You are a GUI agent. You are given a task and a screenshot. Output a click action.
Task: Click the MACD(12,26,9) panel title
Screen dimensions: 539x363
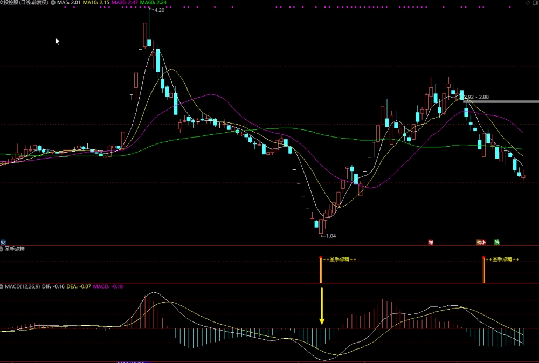click(22, 286)
